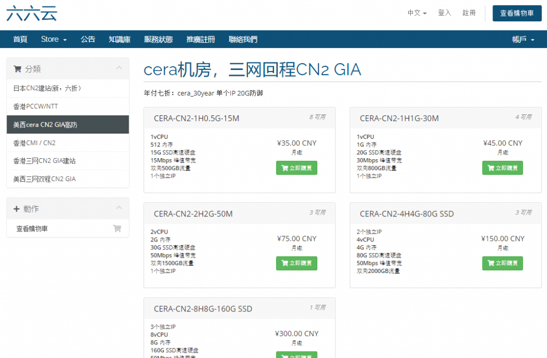The height and width of the screenshot is (358, 547).
Task: Collapse the 分類 panel using its chevron
Action: [119, 68]
